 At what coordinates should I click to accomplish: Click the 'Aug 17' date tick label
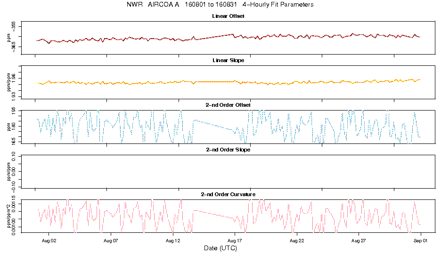[235, 241]
